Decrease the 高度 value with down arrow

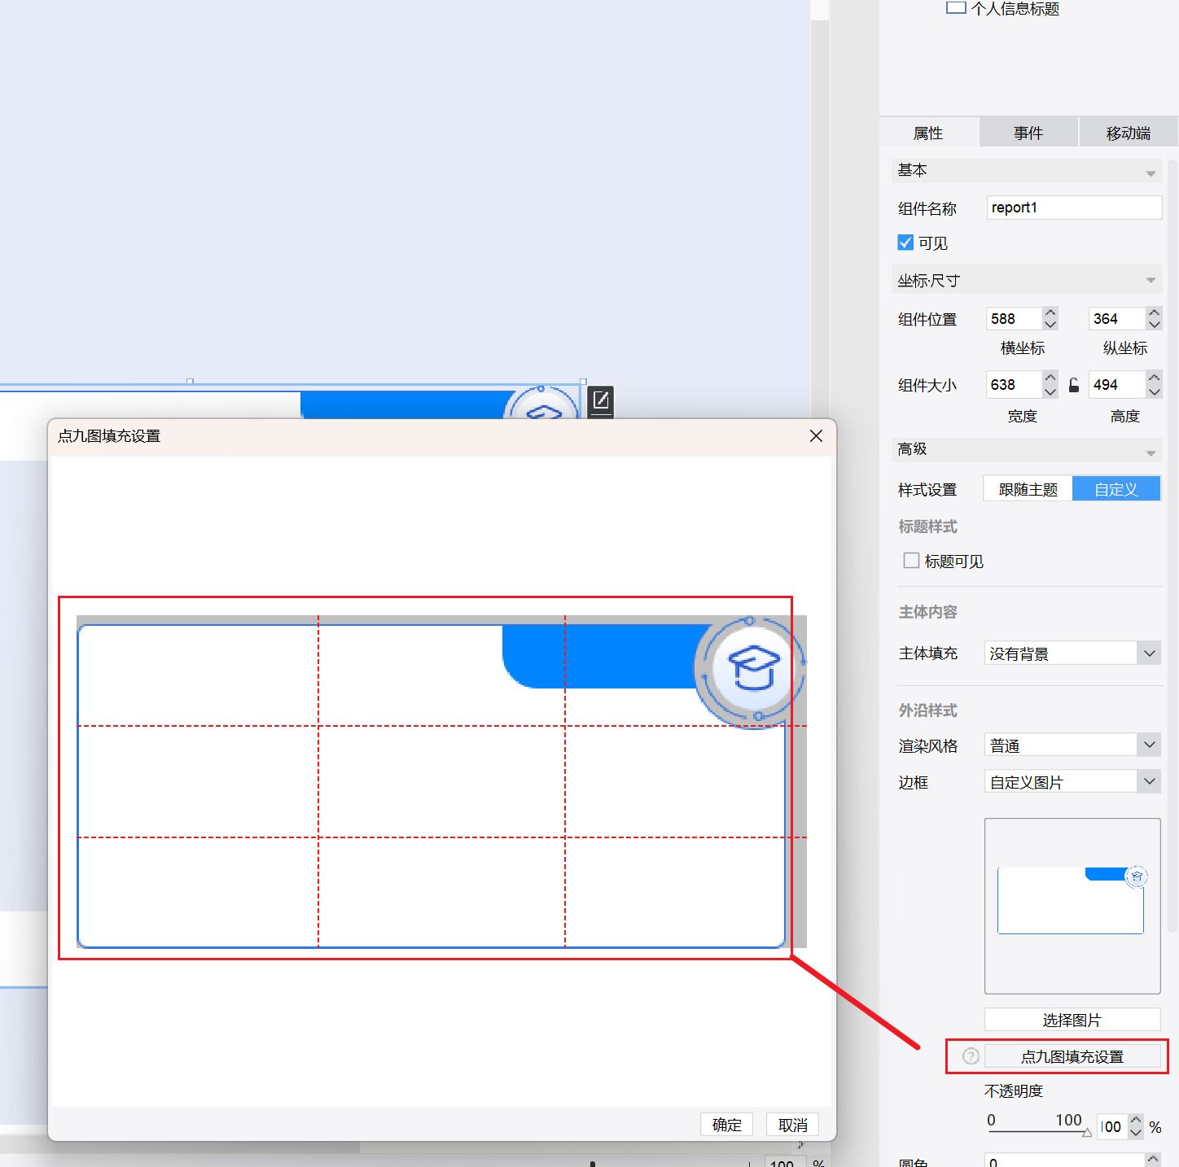(x=1154, y=391)
